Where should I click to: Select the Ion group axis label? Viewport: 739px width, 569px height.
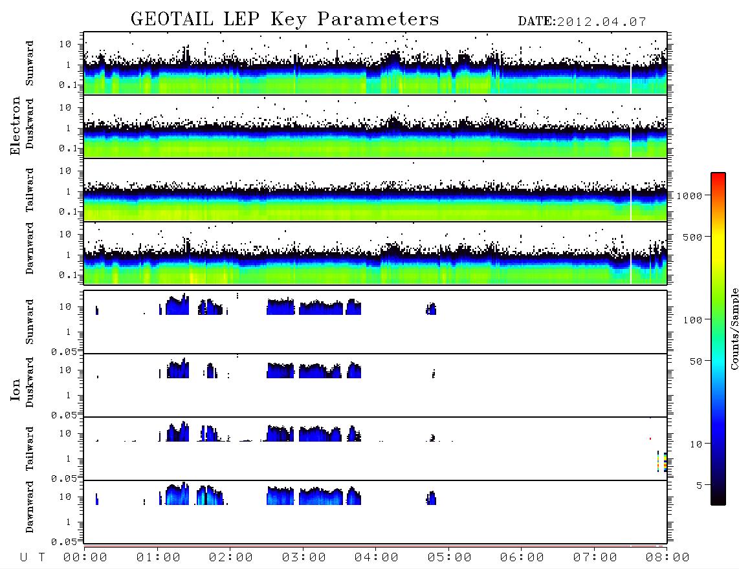(15, 390)
